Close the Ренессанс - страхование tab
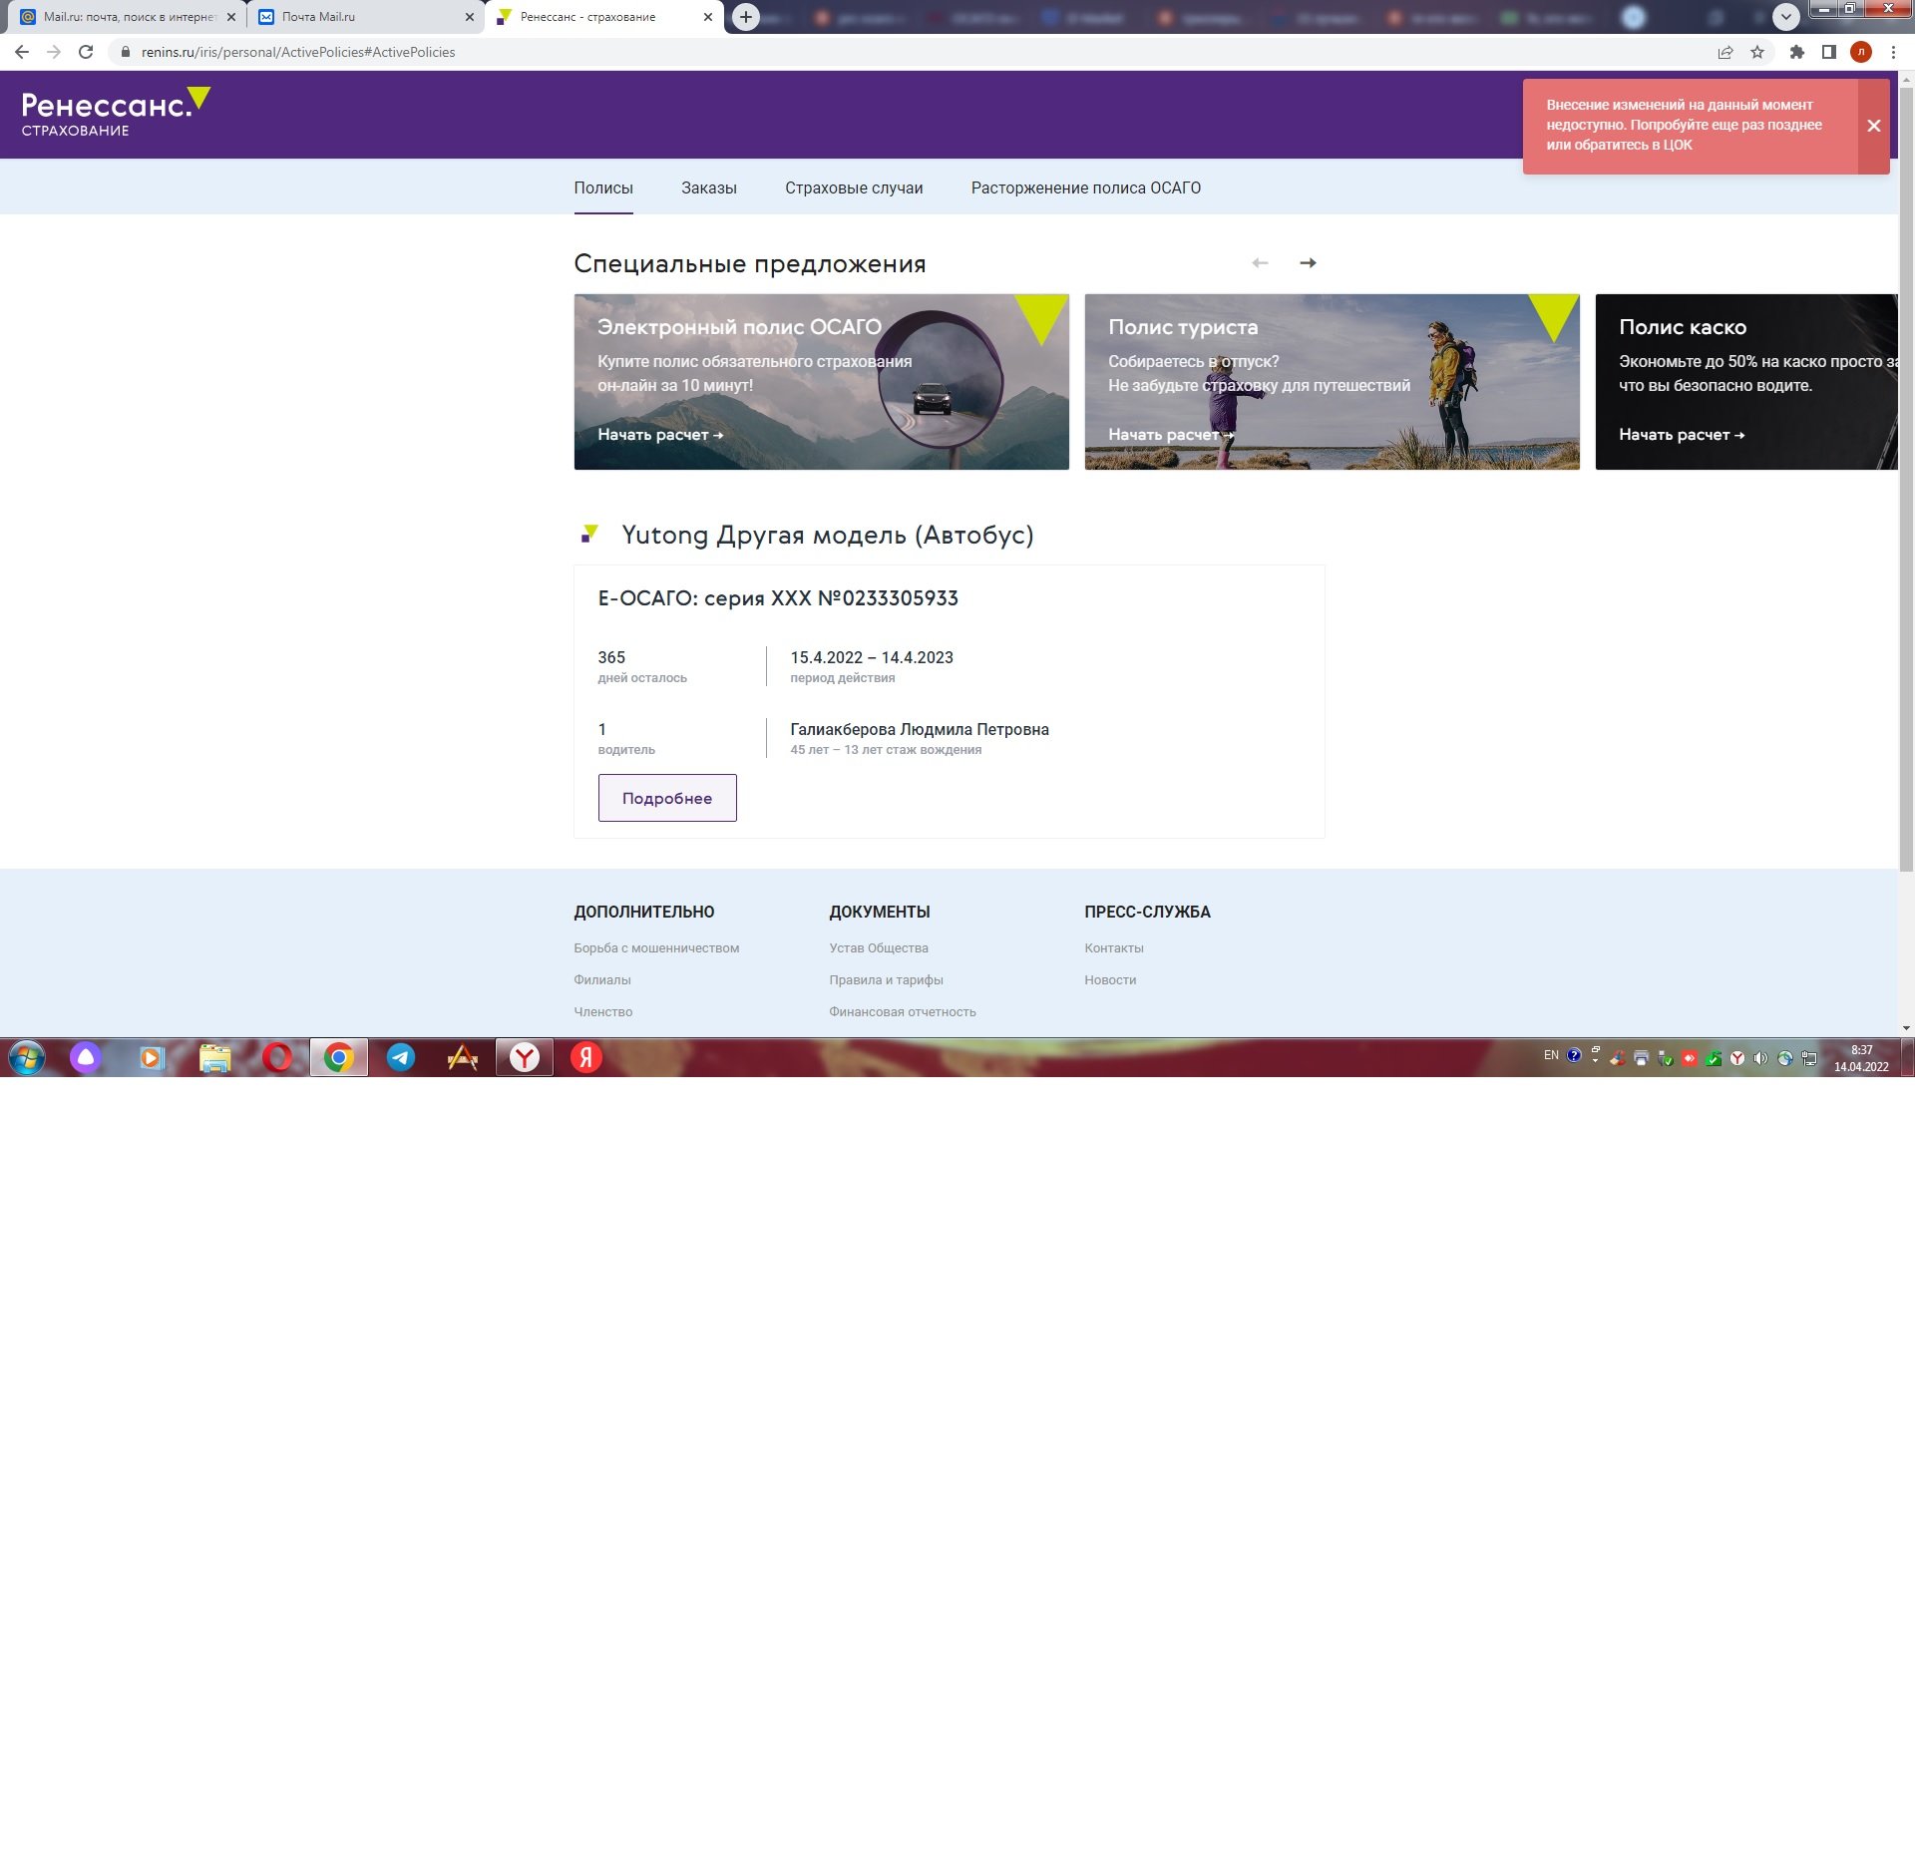 [708, 17]
